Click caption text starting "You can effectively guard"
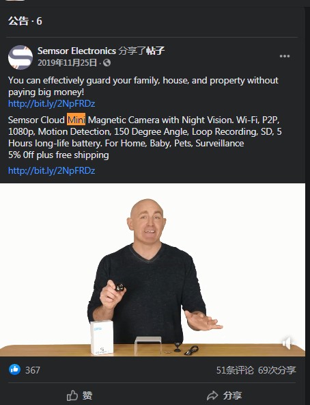Screen dimensions: 310x405 click(x=143, y=86)
